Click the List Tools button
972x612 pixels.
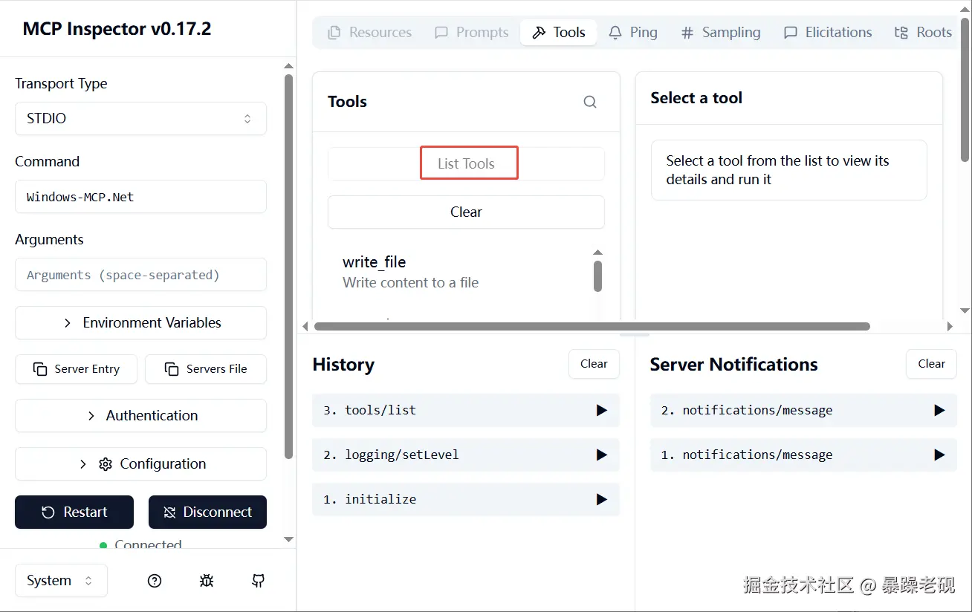click(x=466, y=164)
